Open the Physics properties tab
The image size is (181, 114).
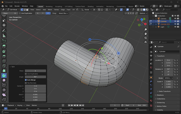pos(151,89)
